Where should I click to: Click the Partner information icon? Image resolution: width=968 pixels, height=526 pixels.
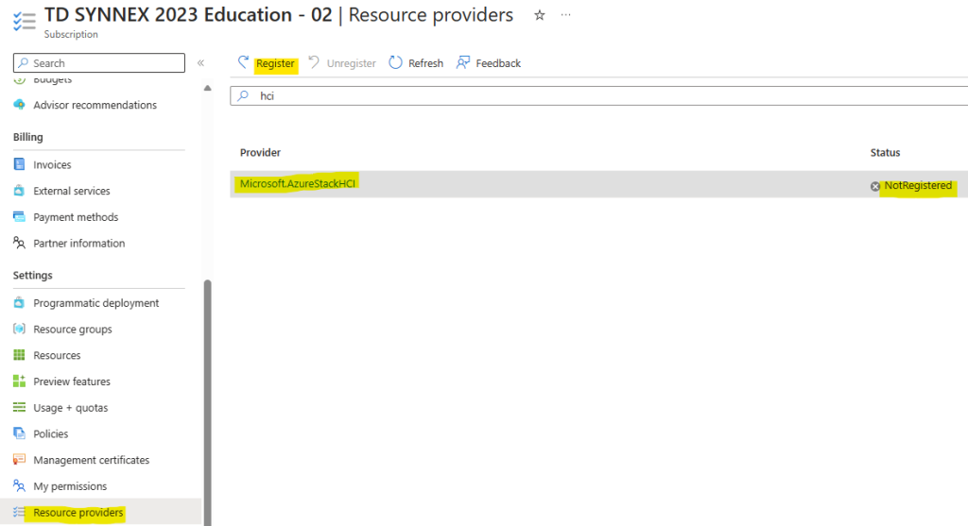[x=19, y=243]
